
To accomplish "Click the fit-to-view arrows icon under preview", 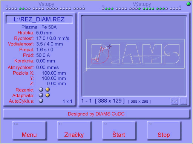I will point(175,101).
